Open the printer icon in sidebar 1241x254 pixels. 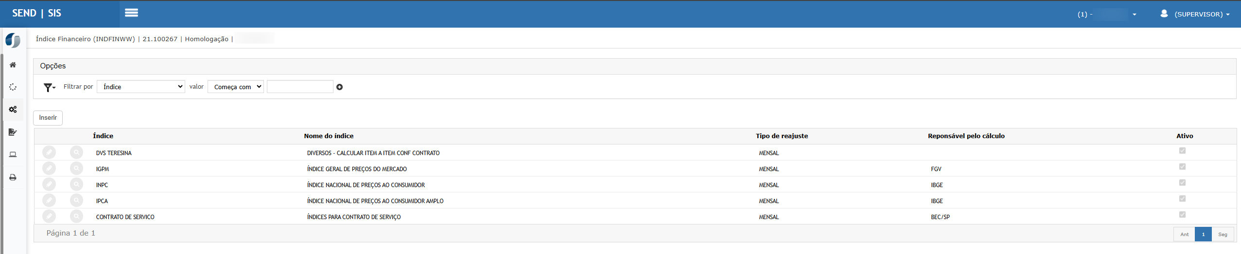coord(13,177)
